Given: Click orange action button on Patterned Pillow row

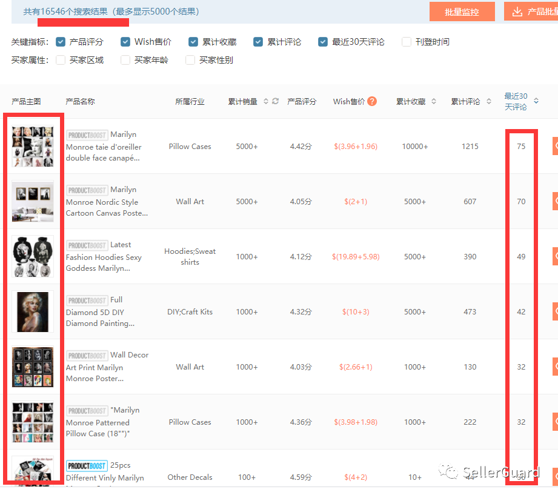Looking at the screenshot, I should pos(555,422).
